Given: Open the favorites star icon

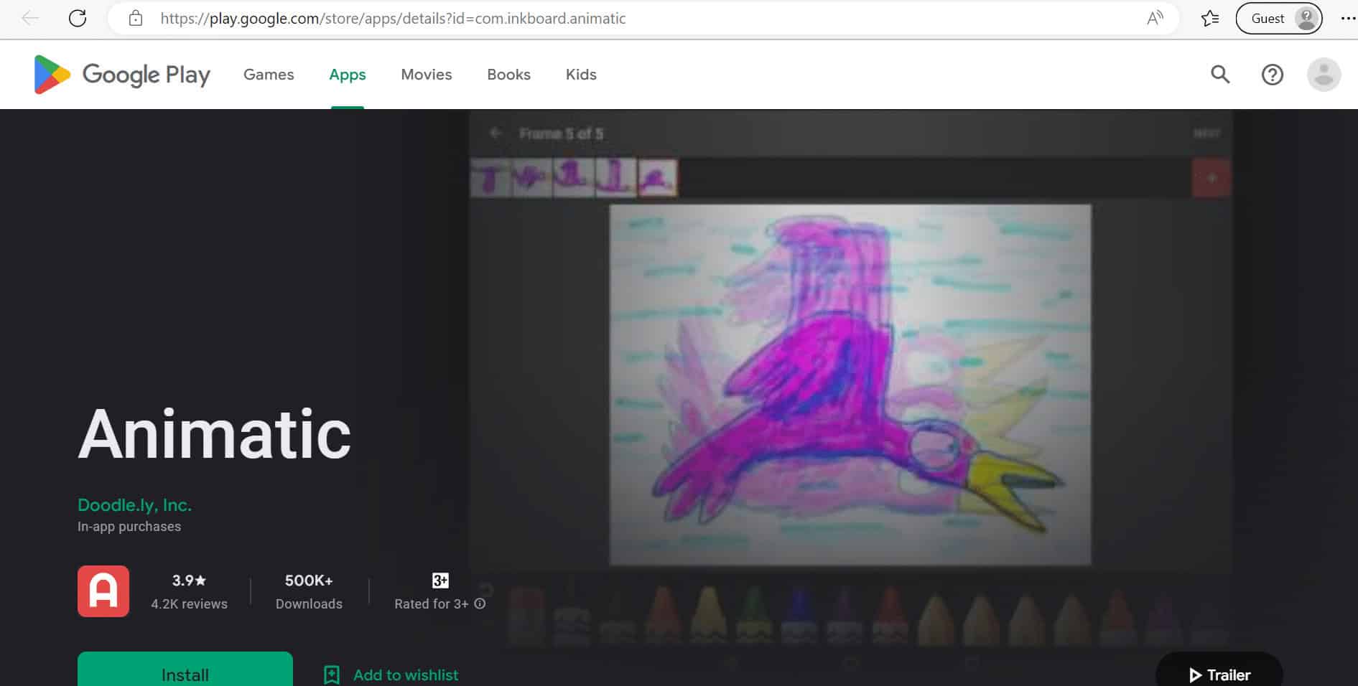Looking at the screenshot, I should (1210, 19).
